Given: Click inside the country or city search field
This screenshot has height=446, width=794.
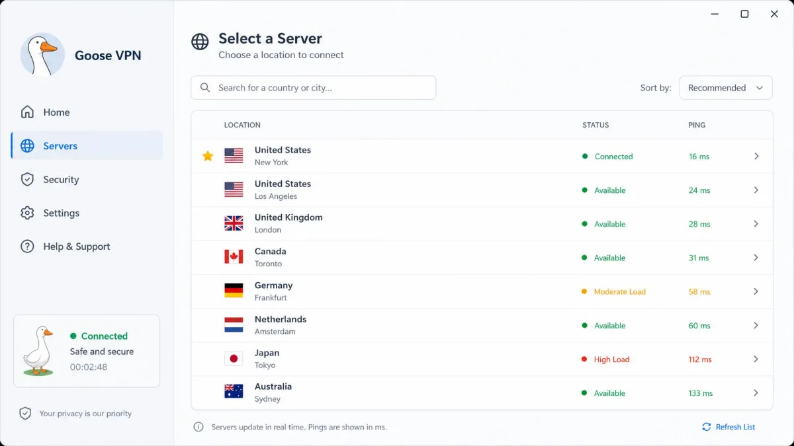Looking at the screenshot, I should click(x=314, y=88).
